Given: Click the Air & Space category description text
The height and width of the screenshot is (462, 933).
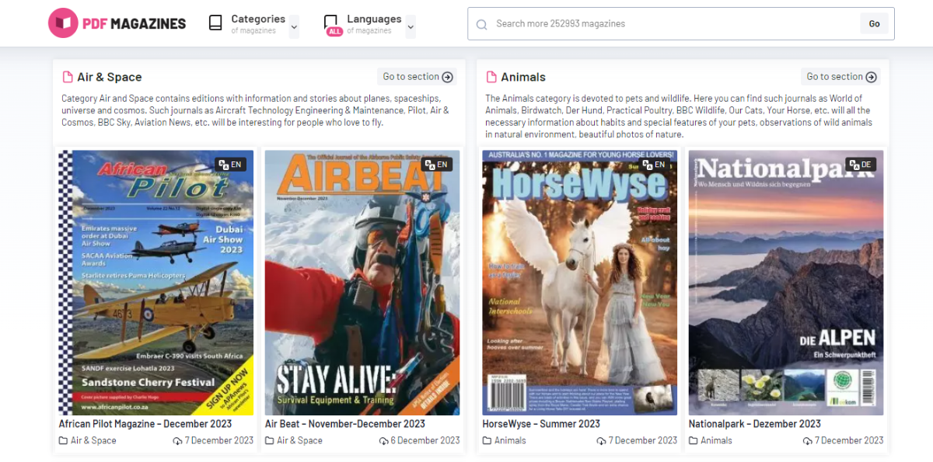Looking at the screenshot, I should pyautogui.click(x=253, y=110).
